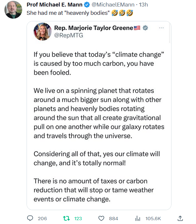196x224 pixels.
Task: Click Rep. Marjorie Taylor Greene's profile photo
Action: [43, 31]
